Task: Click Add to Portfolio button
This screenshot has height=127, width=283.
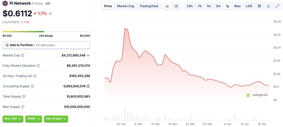Action: pyautogui.click(x=46, y=45)
